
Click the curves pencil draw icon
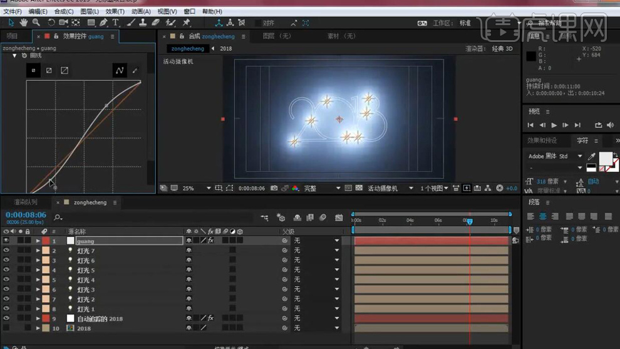(135, 71)
